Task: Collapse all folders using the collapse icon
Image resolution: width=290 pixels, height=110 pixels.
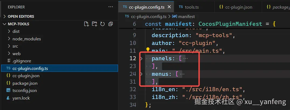Action: click(111, 24)
